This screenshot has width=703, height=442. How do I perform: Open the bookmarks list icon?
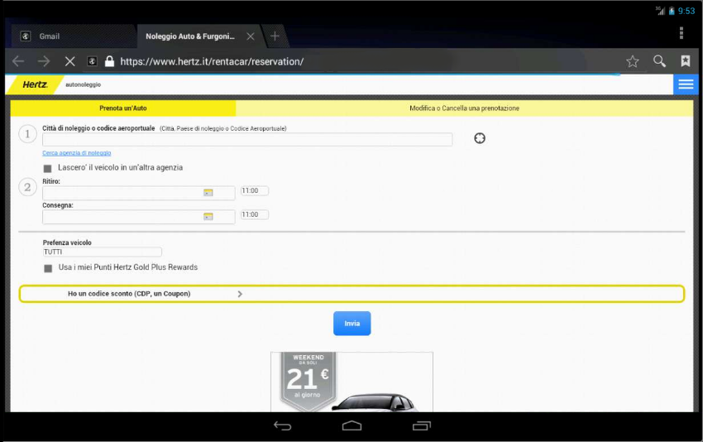(x=685, y=61)
